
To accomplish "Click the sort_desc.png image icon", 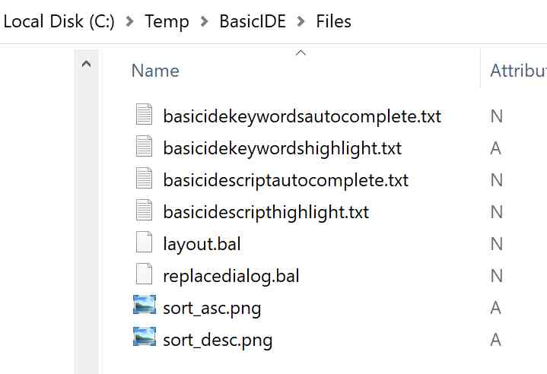I will tap(144, 339).
